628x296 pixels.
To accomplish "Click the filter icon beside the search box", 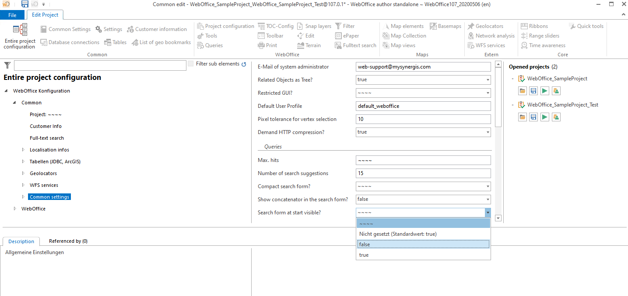I will pyautogui.click(x=7, y=65).
